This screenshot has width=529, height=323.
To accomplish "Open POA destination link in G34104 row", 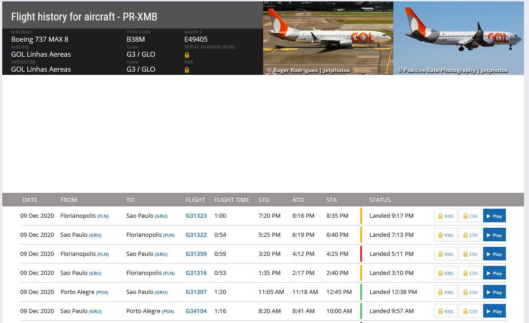I will (x=168, y=312).
